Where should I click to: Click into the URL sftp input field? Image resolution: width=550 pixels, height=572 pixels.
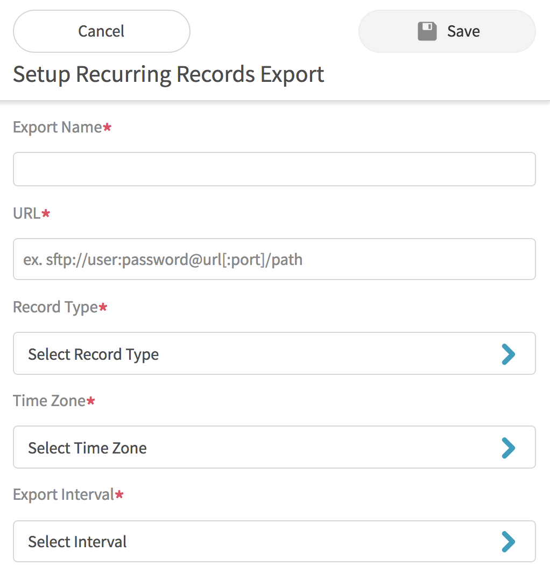(x=274, y=260)
